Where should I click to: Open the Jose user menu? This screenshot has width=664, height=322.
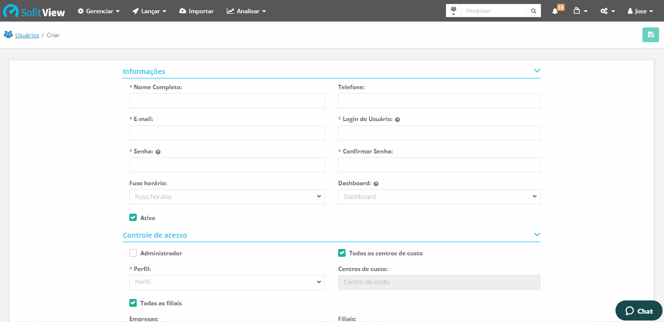pyautogui.click(x=640, y=11)
